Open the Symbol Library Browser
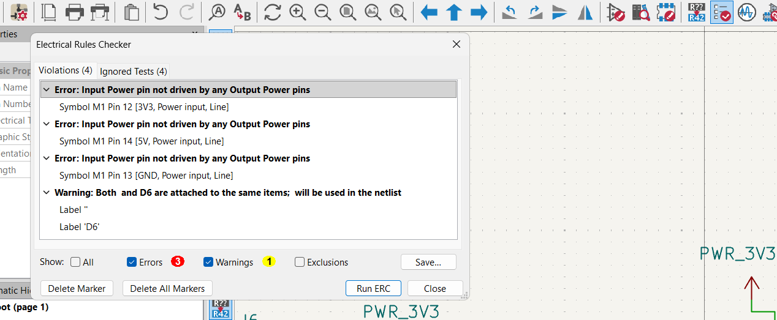 point(641,12)
